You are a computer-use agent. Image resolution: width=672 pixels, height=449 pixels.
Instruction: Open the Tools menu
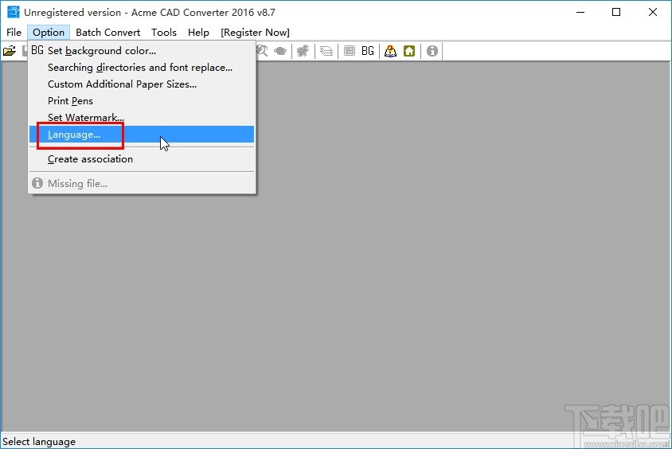[x=164, y=33]
